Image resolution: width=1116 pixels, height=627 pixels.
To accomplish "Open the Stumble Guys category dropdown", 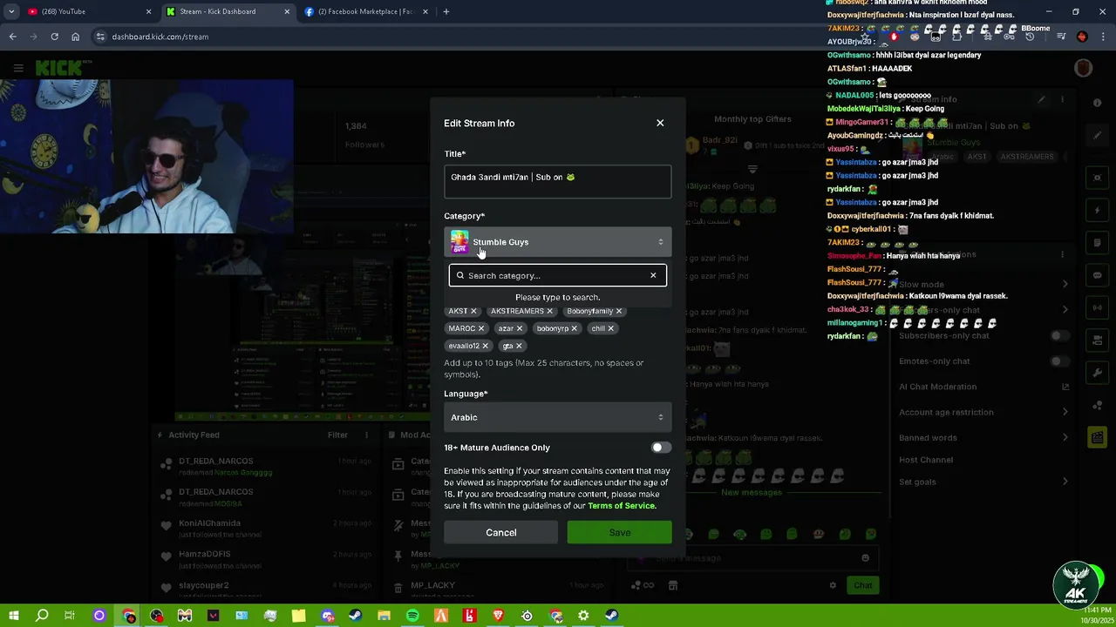I will tap(558, 242).
